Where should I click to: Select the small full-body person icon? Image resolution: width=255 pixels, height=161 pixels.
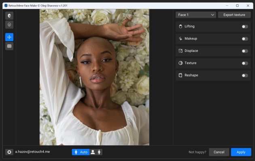click(100, 152)
